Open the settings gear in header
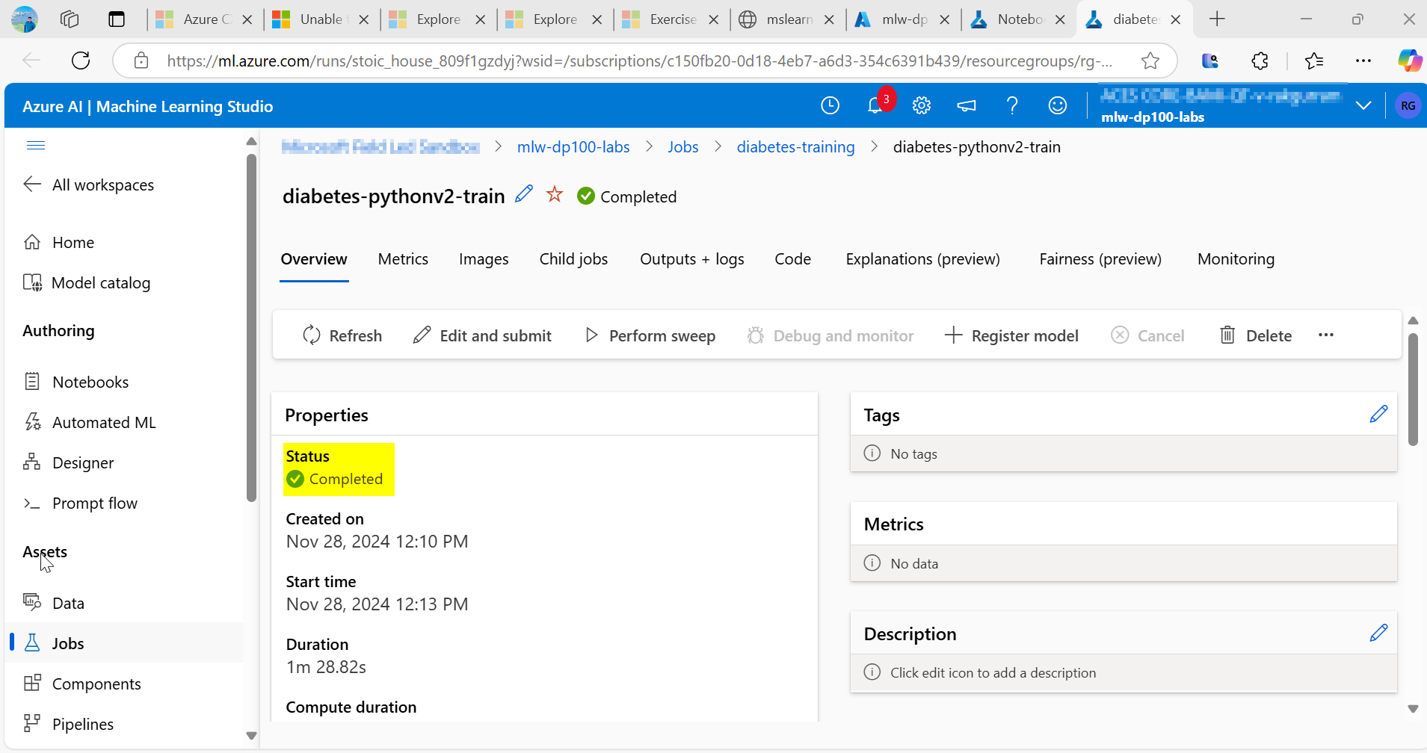The width and height of the screenshot is (1427, 753). tap(922, 106)
